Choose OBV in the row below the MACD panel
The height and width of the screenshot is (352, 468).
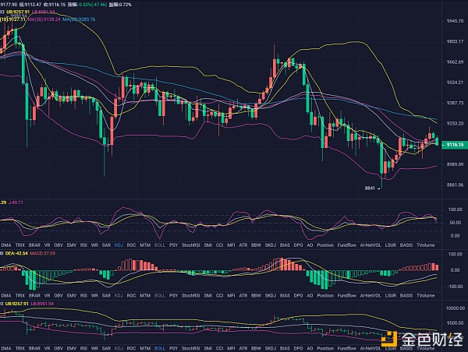(58, 295)
